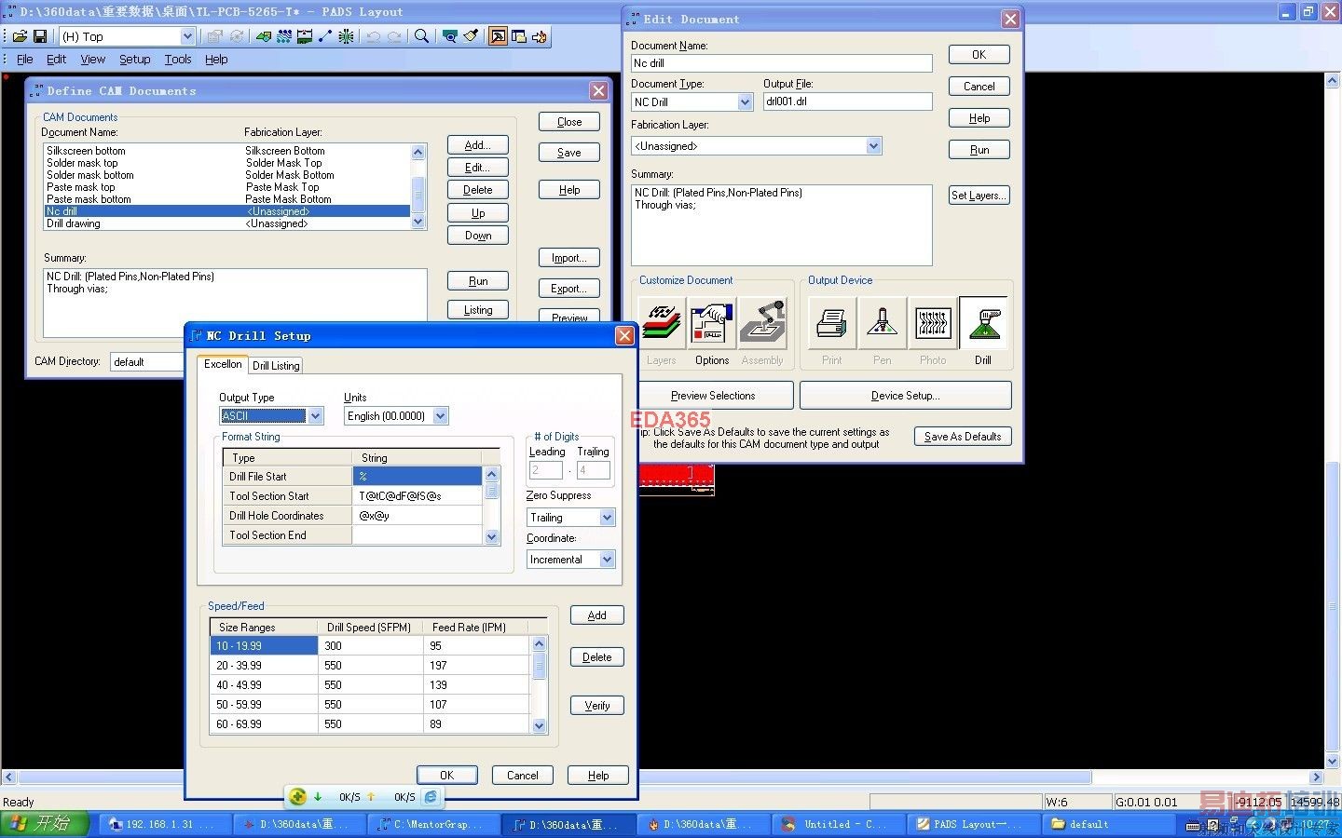
Task: Select the Design toolbar icon
Action: coord(284,36)
